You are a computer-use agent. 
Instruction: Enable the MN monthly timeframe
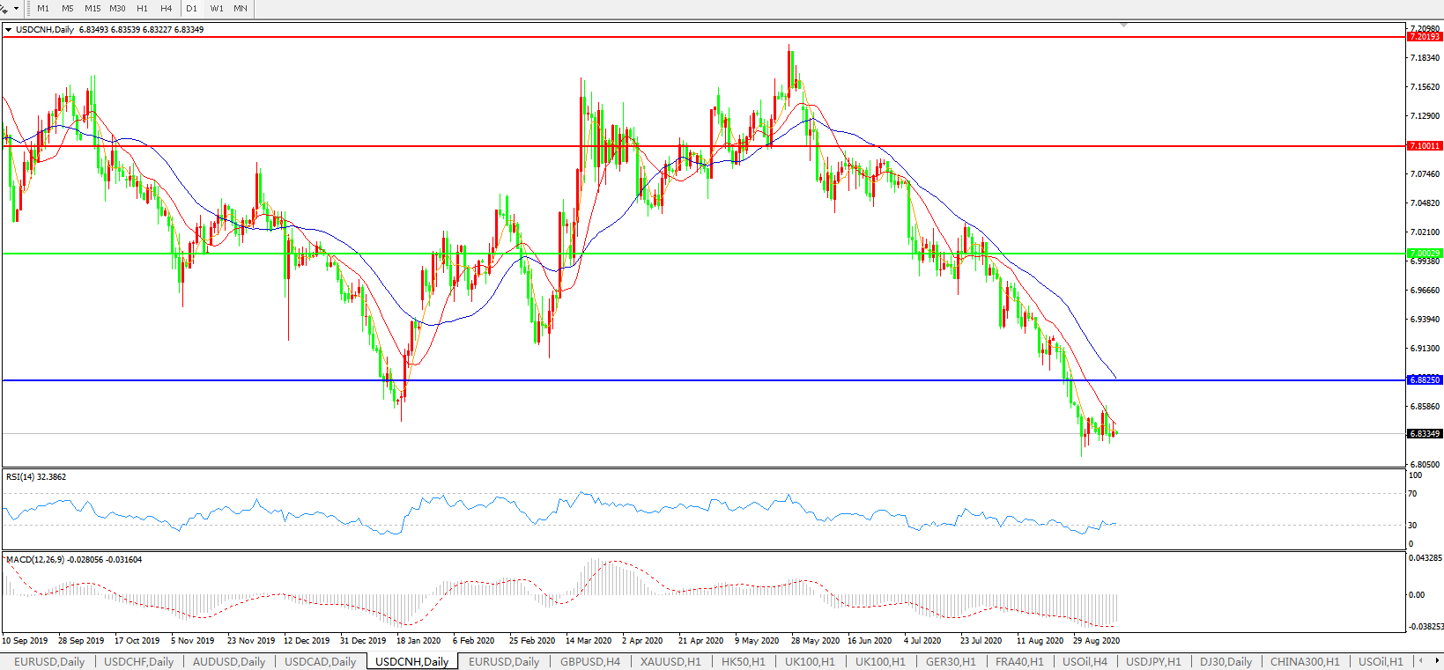pos(241,8)
